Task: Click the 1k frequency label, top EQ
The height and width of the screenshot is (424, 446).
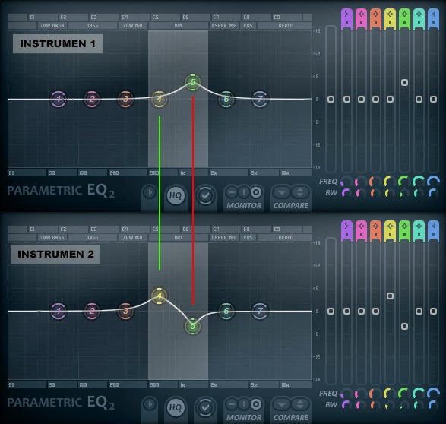Action: click(x=182, y=173)
